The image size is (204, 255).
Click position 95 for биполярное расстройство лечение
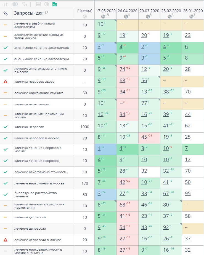(x=188, y=194)
